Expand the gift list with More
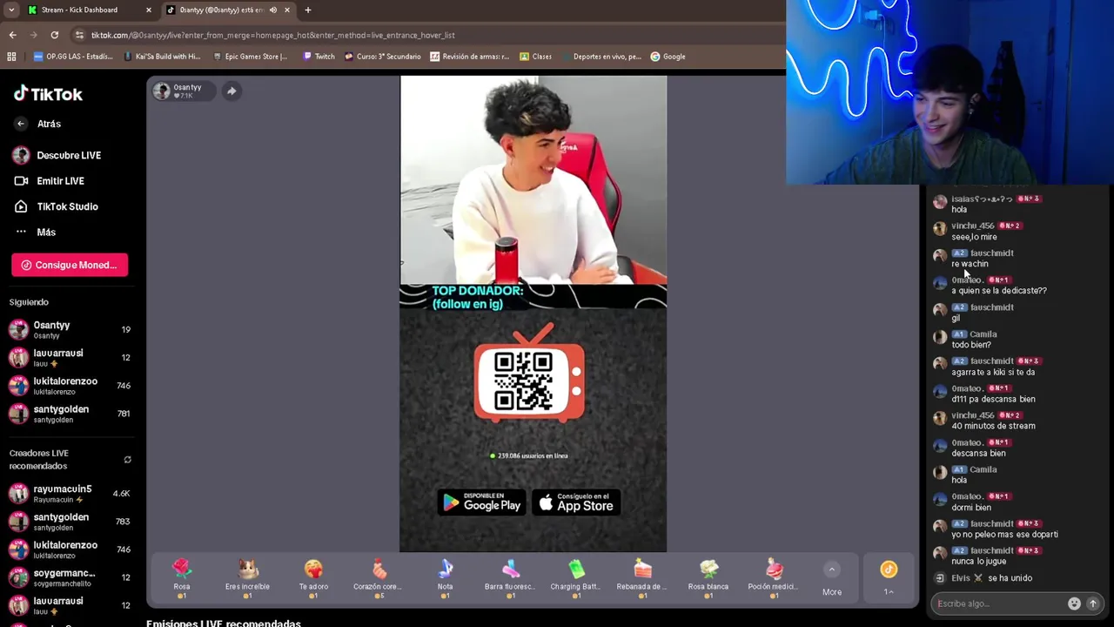Image resolution: width=1114 pixels, height=627 pixels. click(831, 579)
